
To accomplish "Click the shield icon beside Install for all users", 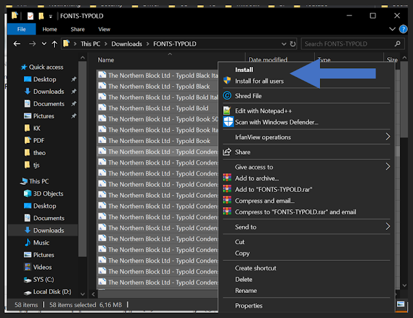I will (227, 80).
